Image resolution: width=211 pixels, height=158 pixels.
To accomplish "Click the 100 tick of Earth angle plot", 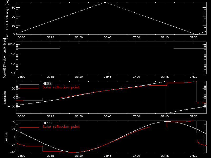I will click(13, 17).
